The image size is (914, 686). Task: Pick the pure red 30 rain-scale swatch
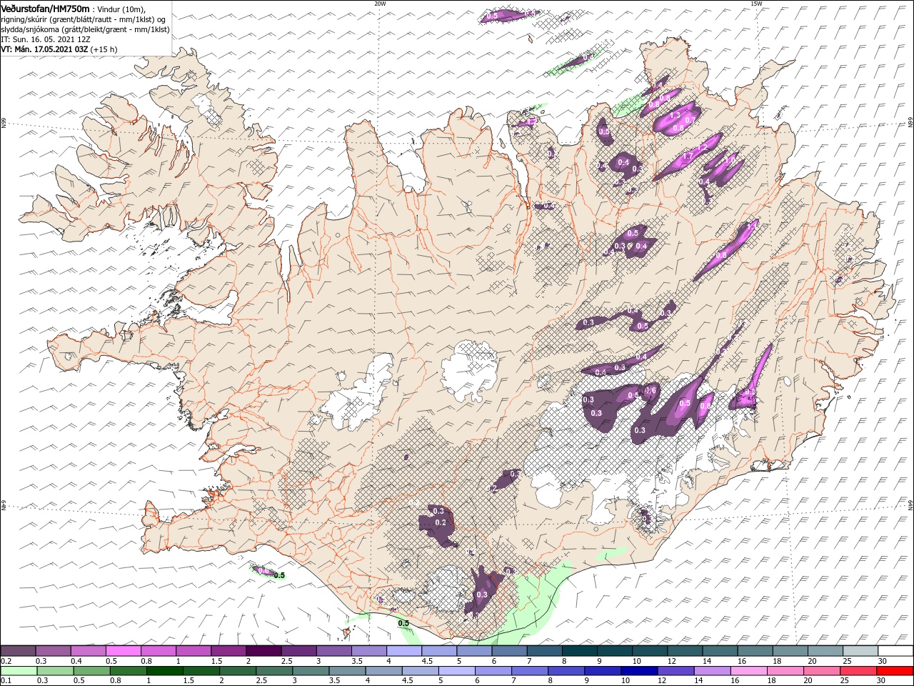pos(895,671)
